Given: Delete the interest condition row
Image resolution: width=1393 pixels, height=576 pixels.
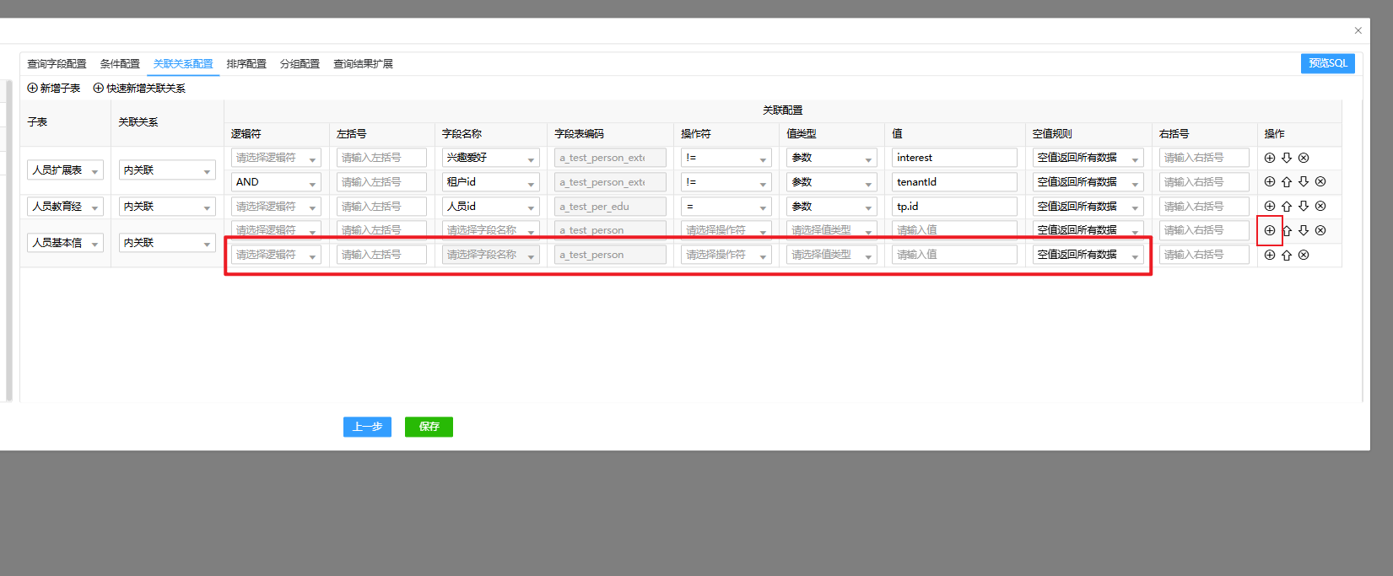Looking at the screenshot, I should [1304, 158].
